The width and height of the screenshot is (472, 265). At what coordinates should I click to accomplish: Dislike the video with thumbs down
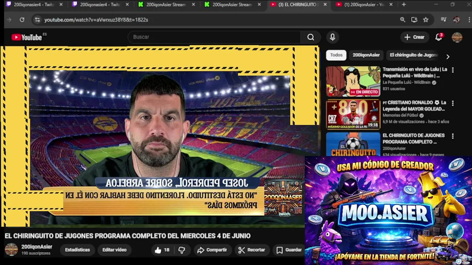(x=182, y=250)
